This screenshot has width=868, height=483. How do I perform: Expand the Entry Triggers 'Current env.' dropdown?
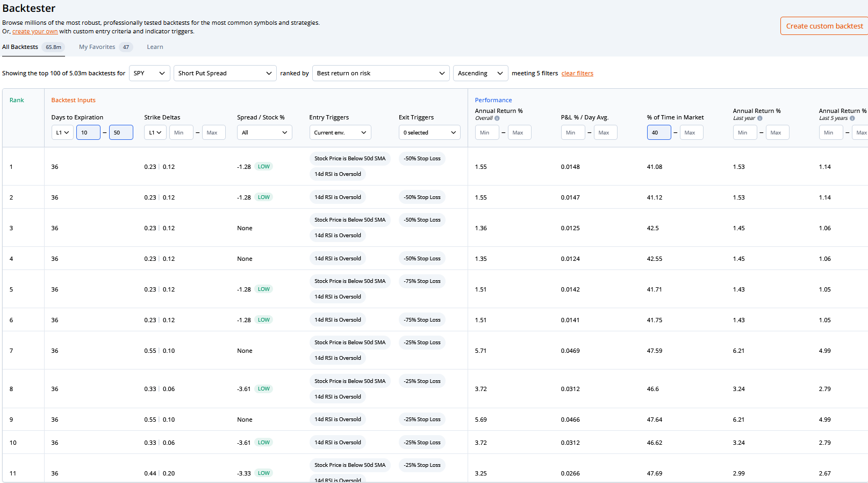(x=340, y=133)
